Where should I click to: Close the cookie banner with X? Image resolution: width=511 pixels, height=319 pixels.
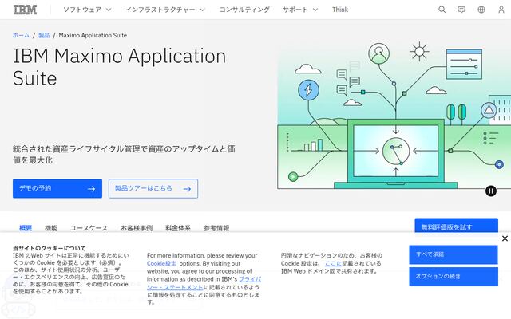point(505,238)
